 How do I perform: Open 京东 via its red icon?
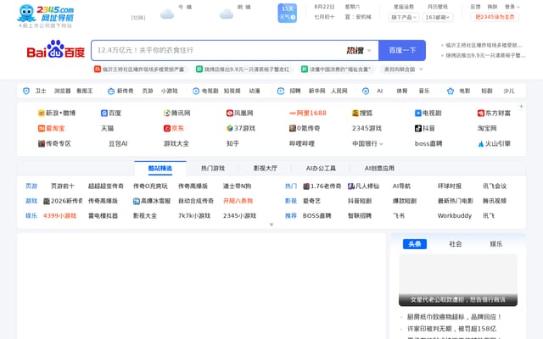click(x=167, y=128)
